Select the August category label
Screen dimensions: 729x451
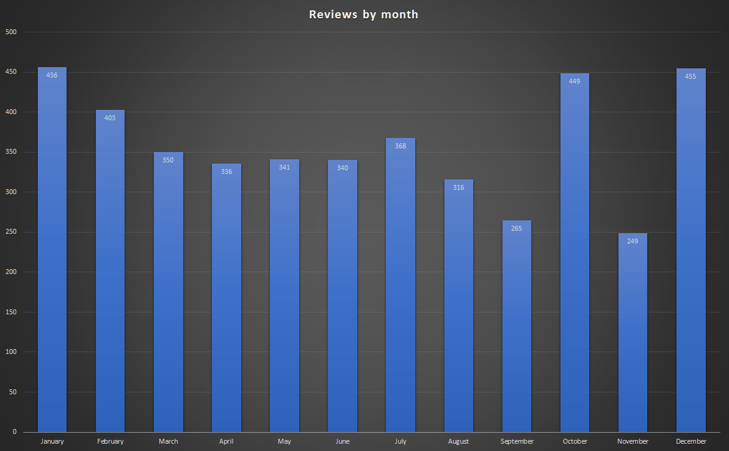pyautogui.click(x=459, y=441)
